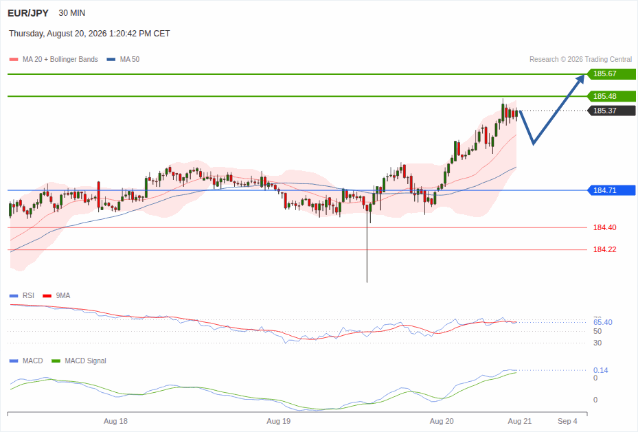Click the RSI 50 axis label
The width and height of the screenshot is (638, 432).
tap(597, 331)
